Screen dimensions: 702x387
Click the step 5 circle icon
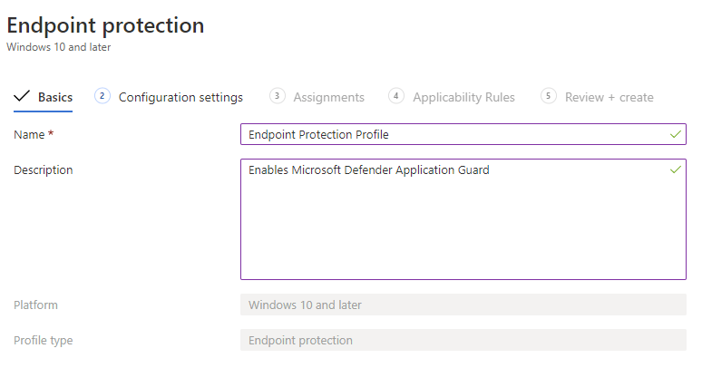(549, 96)
